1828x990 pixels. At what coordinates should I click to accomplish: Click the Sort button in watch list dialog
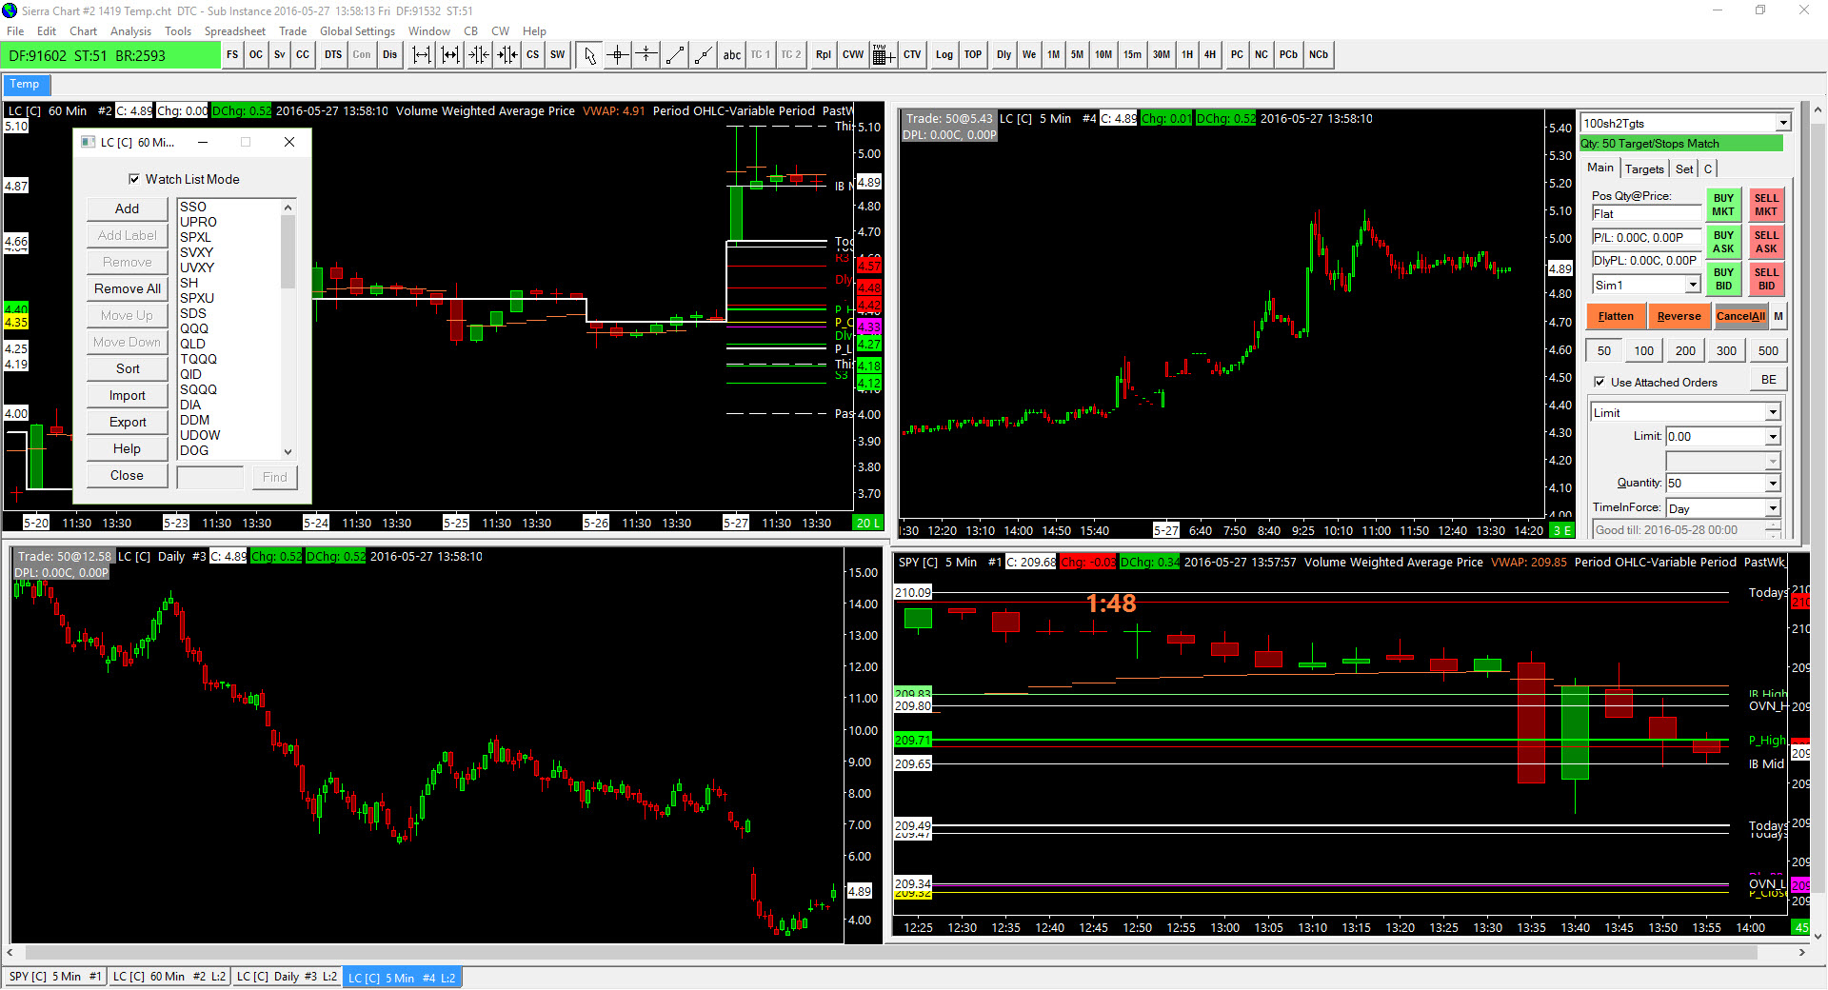(x=127, y=368)
